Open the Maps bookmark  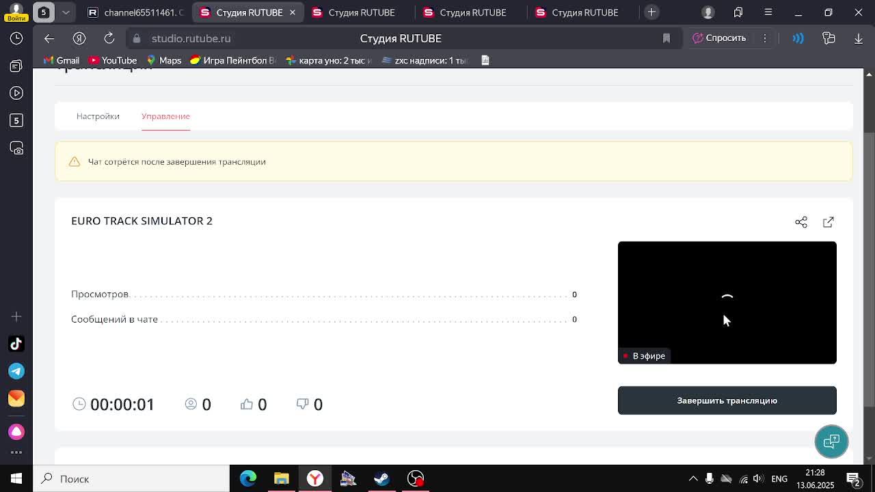point(164,60)
